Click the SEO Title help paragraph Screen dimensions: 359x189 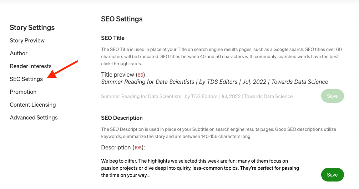point(221,56)
